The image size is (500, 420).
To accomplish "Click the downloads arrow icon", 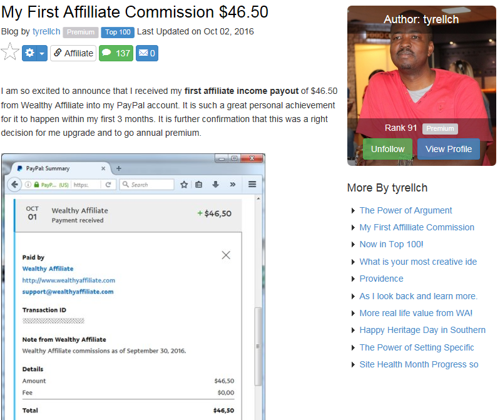I will pyautogui.click(x=215, y=185).
